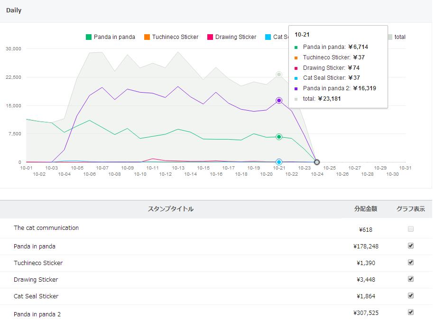Screen dimensions: 435x323
Task: Click the gray total point on 10-21
Action: (x=279, y=75)
